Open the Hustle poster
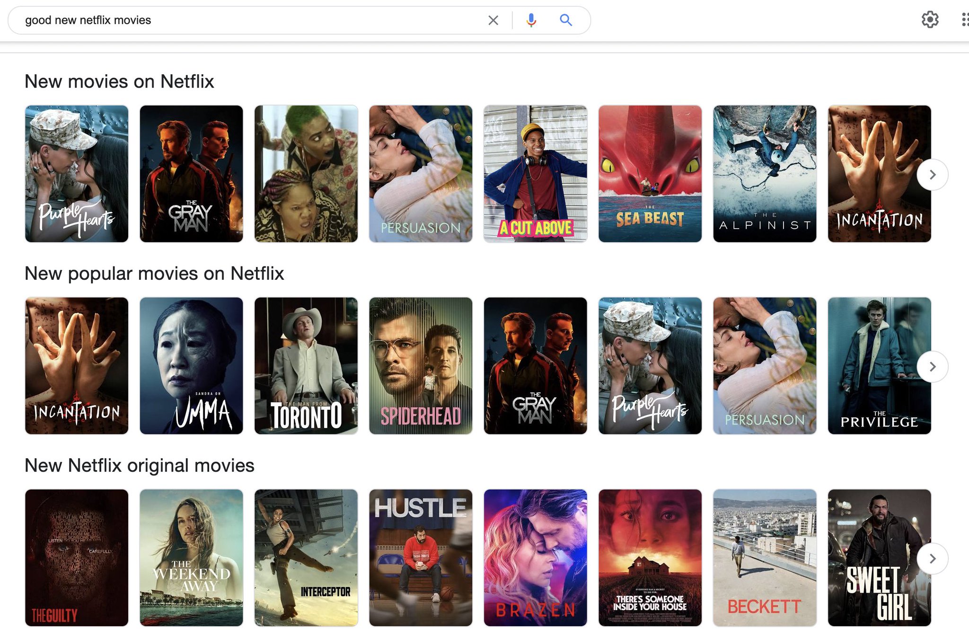The width and height of the screenshot is (969, 638). point(421,558)
